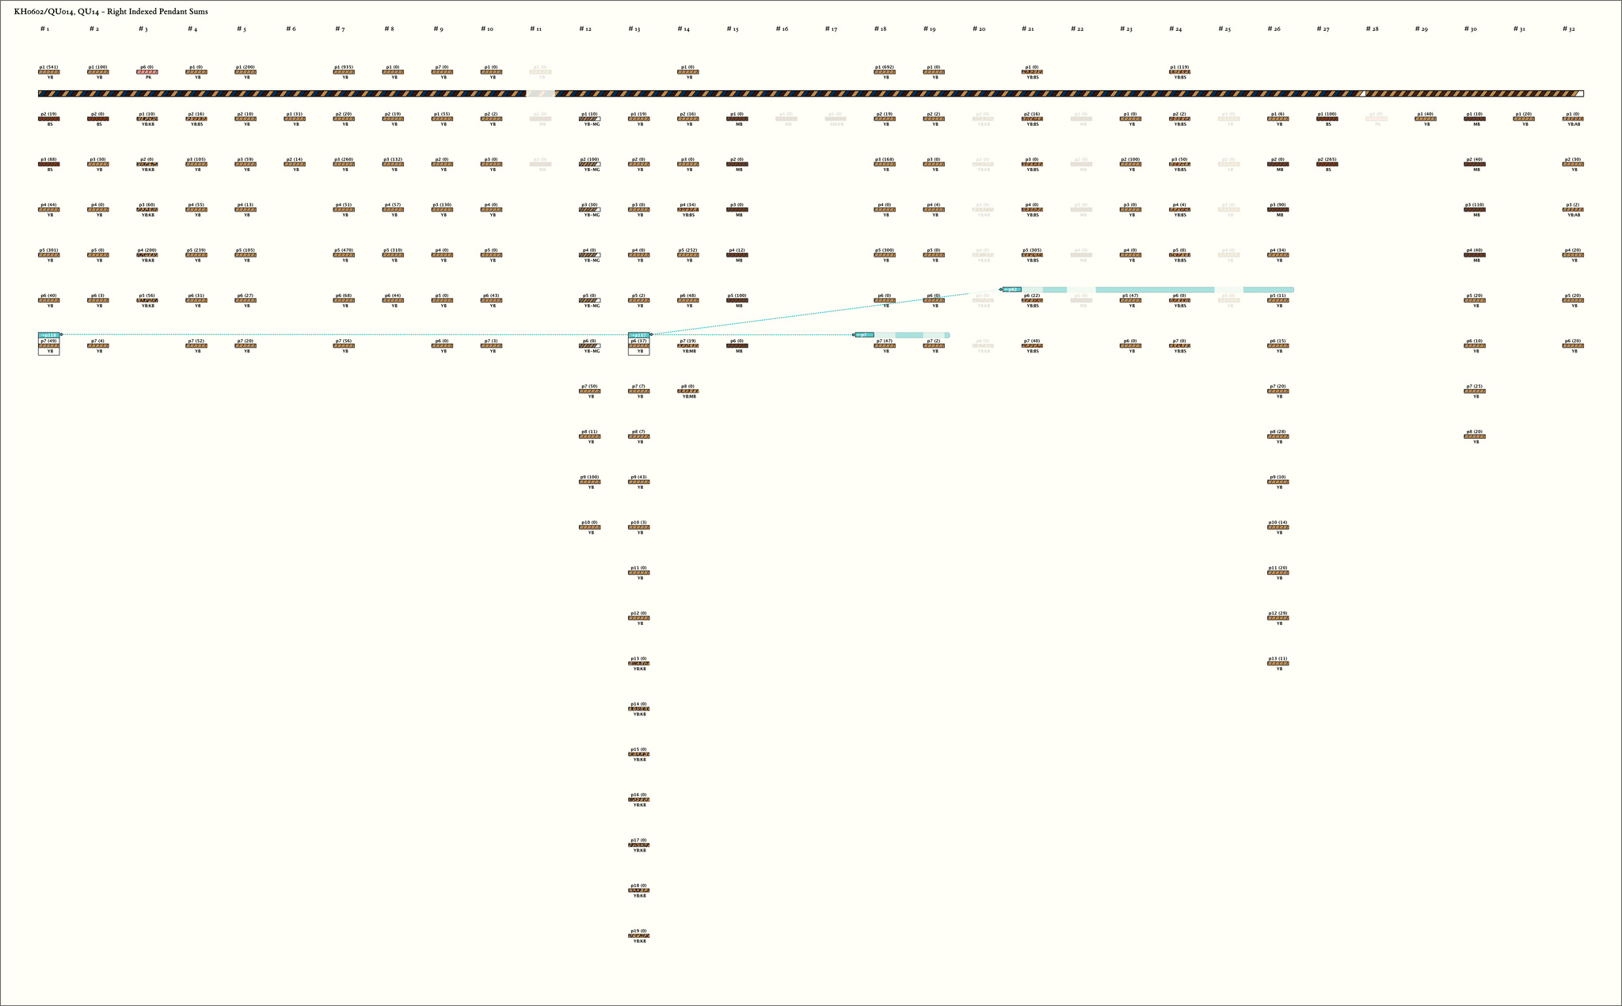The height and width of the screenshot is (1006, 1622).
Task: Select the p13 (11) YB pendant
Action: (x=1277, y=664)
